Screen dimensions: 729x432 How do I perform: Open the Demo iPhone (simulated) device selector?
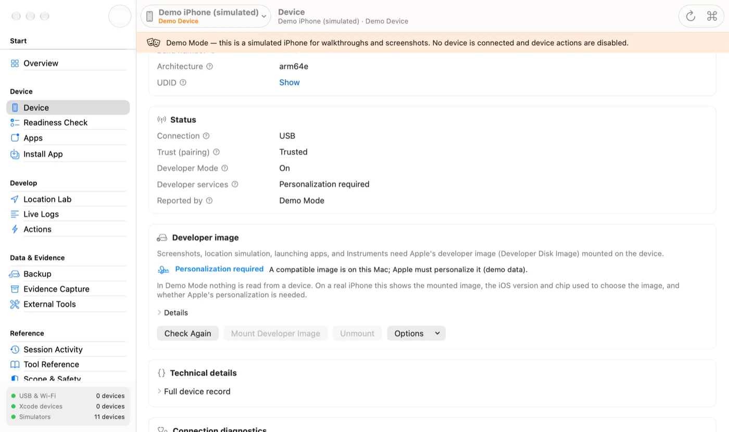(206, 16)
